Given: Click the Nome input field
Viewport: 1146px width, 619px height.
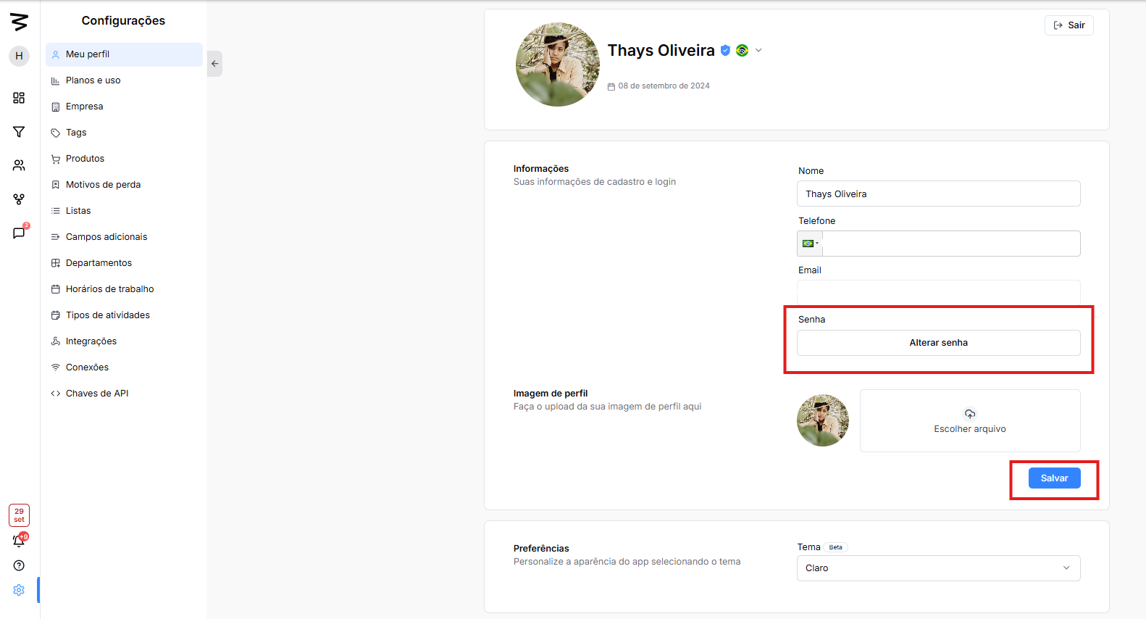Looking at the screenshot, I should 938,194.
